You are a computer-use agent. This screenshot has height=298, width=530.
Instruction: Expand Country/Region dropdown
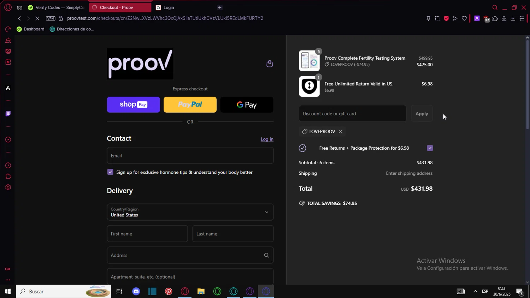point(190,212)
